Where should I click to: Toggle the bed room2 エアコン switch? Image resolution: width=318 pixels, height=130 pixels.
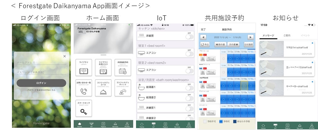(x=190, y=71)
